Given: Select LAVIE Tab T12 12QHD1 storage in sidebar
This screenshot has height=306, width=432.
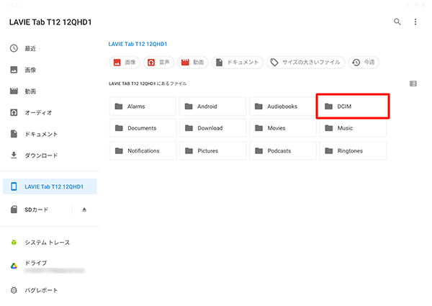Looking at the screenshot, I should tap(50, 186).
